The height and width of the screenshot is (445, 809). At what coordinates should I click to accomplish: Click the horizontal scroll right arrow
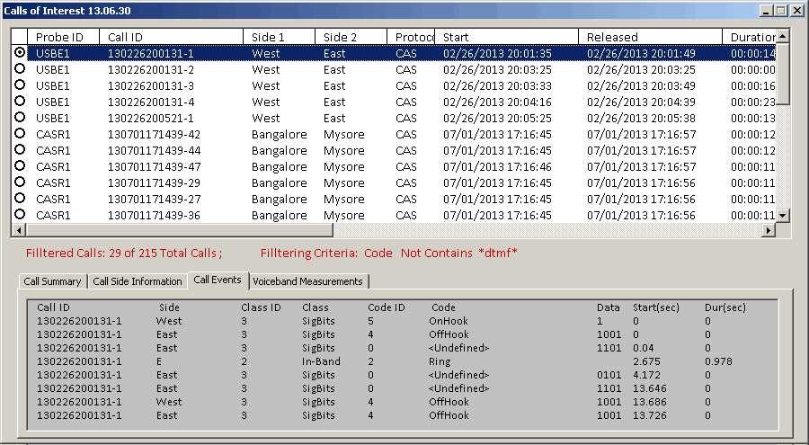tap(769, 230)
